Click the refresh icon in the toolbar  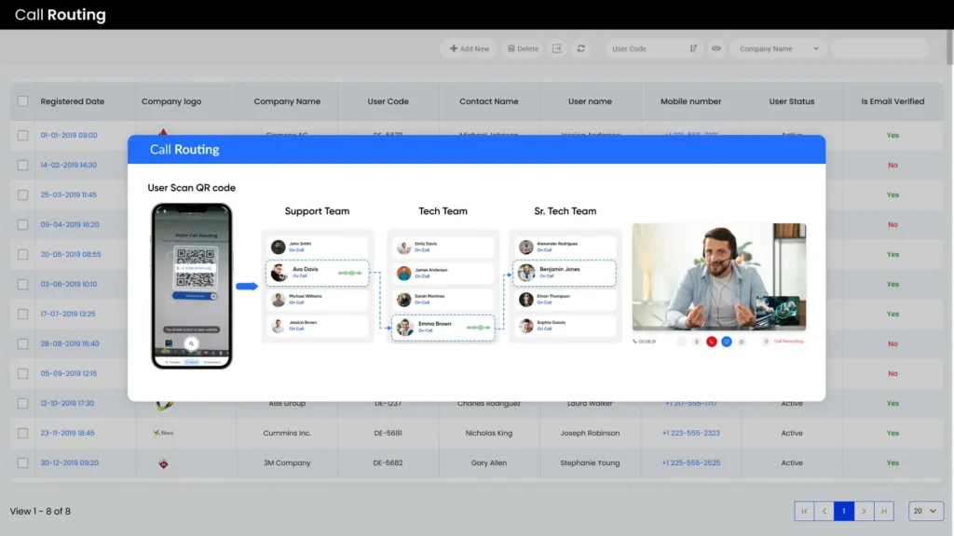581,48
